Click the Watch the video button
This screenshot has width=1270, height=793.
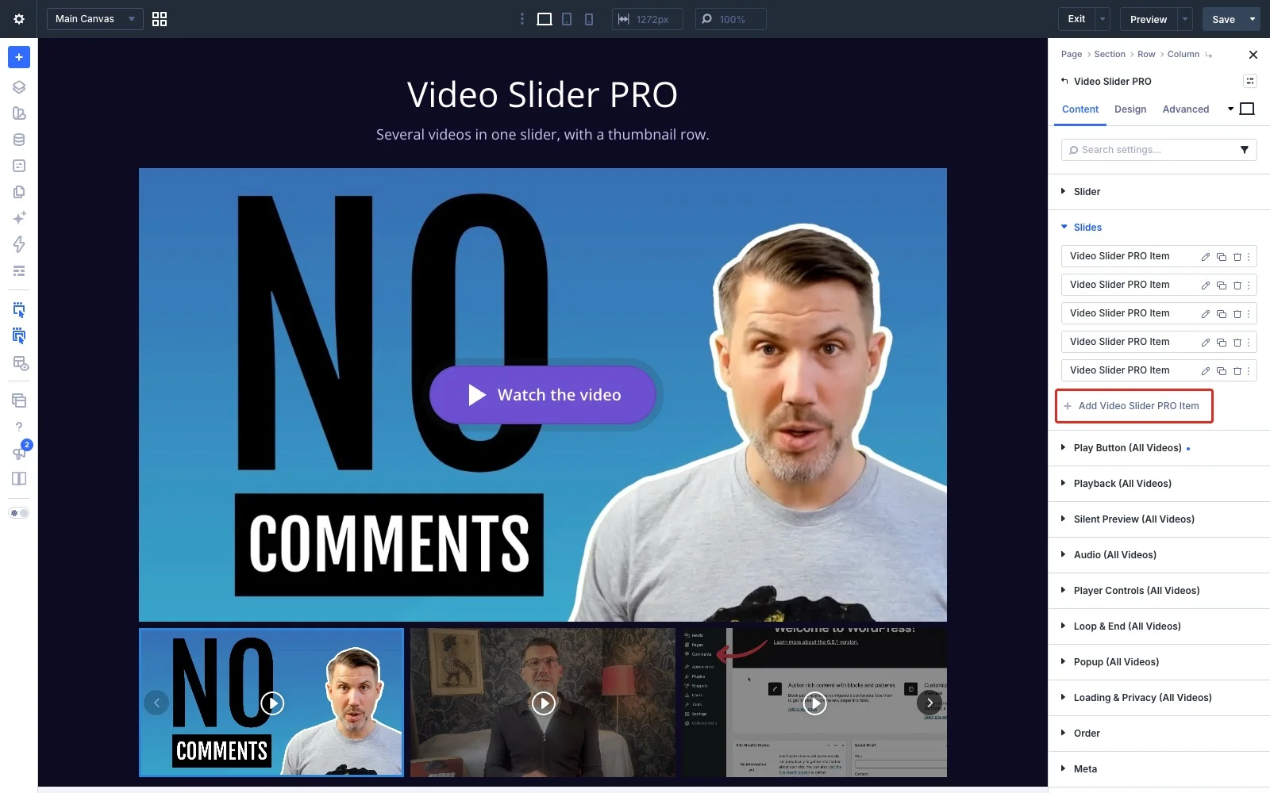point(543,395)
